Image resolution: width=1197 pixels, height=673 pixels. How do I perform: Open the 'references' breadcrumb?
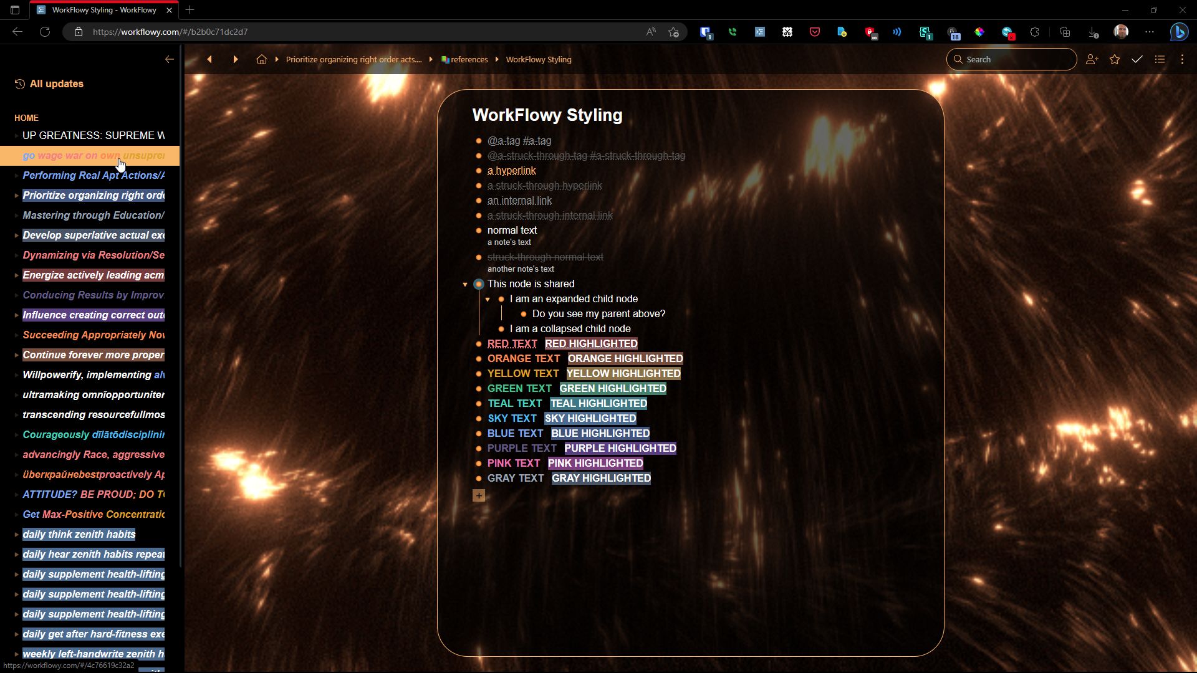pos(464,59)
